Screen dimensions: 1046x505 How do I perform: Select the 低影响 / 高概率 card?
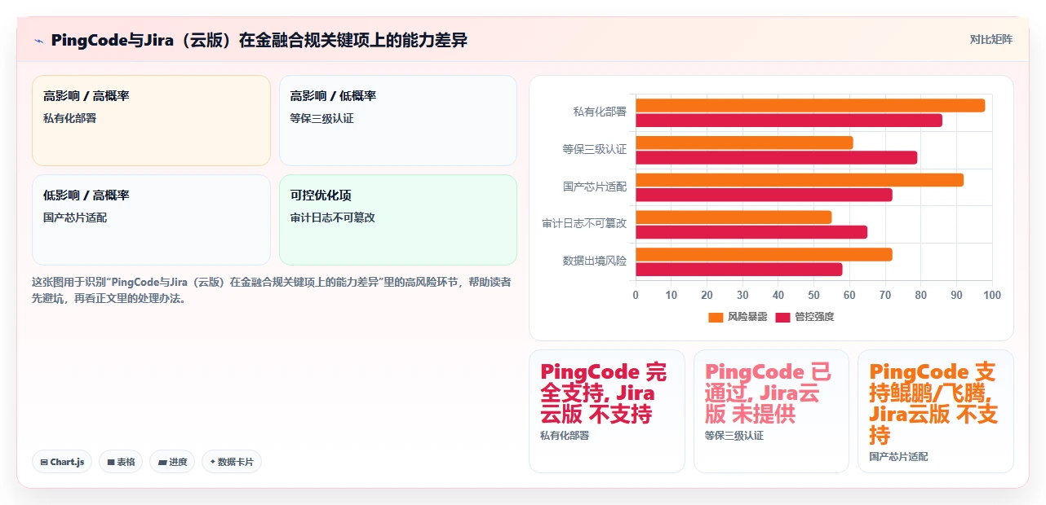point(151,220)
